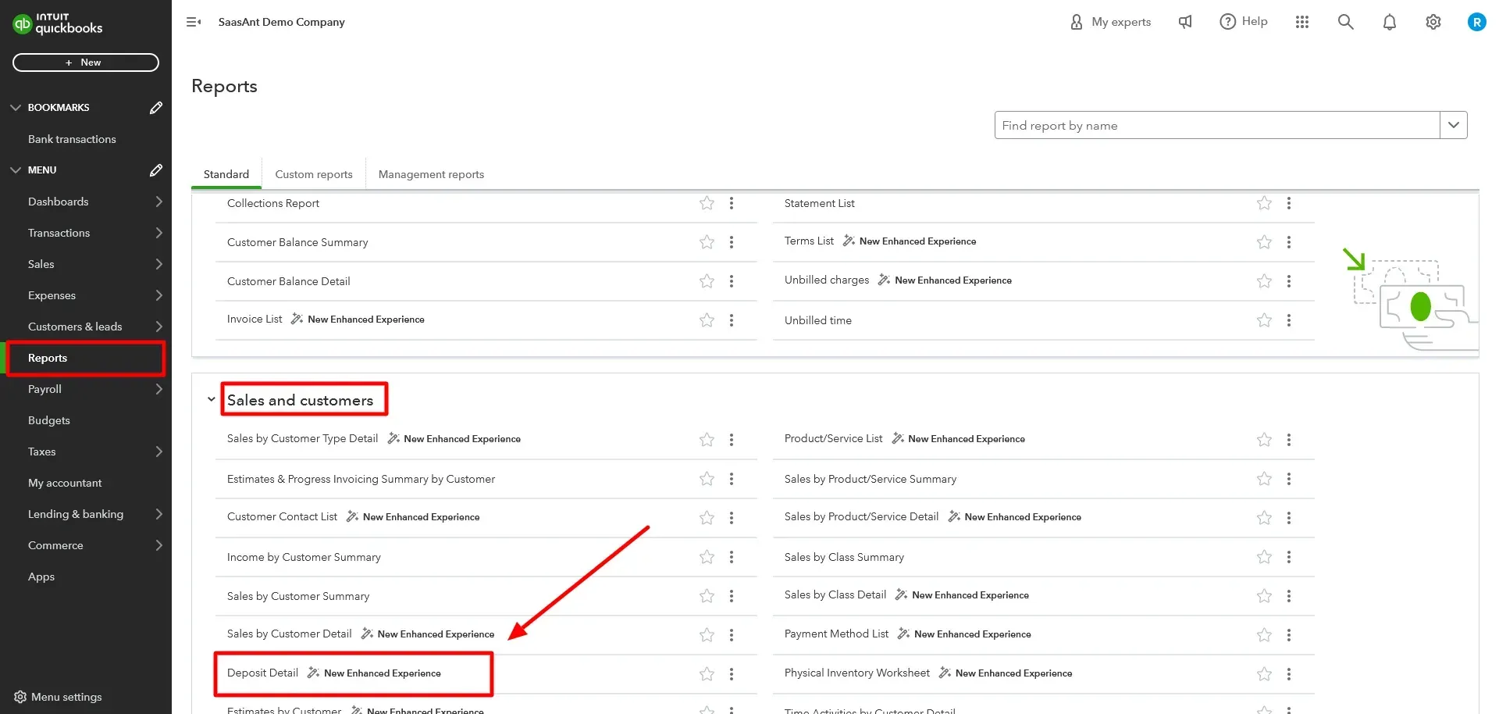Screen dimensions: 1499x714
Task: Open Physical Inventory Worksheet report
Action: [857, 673]
